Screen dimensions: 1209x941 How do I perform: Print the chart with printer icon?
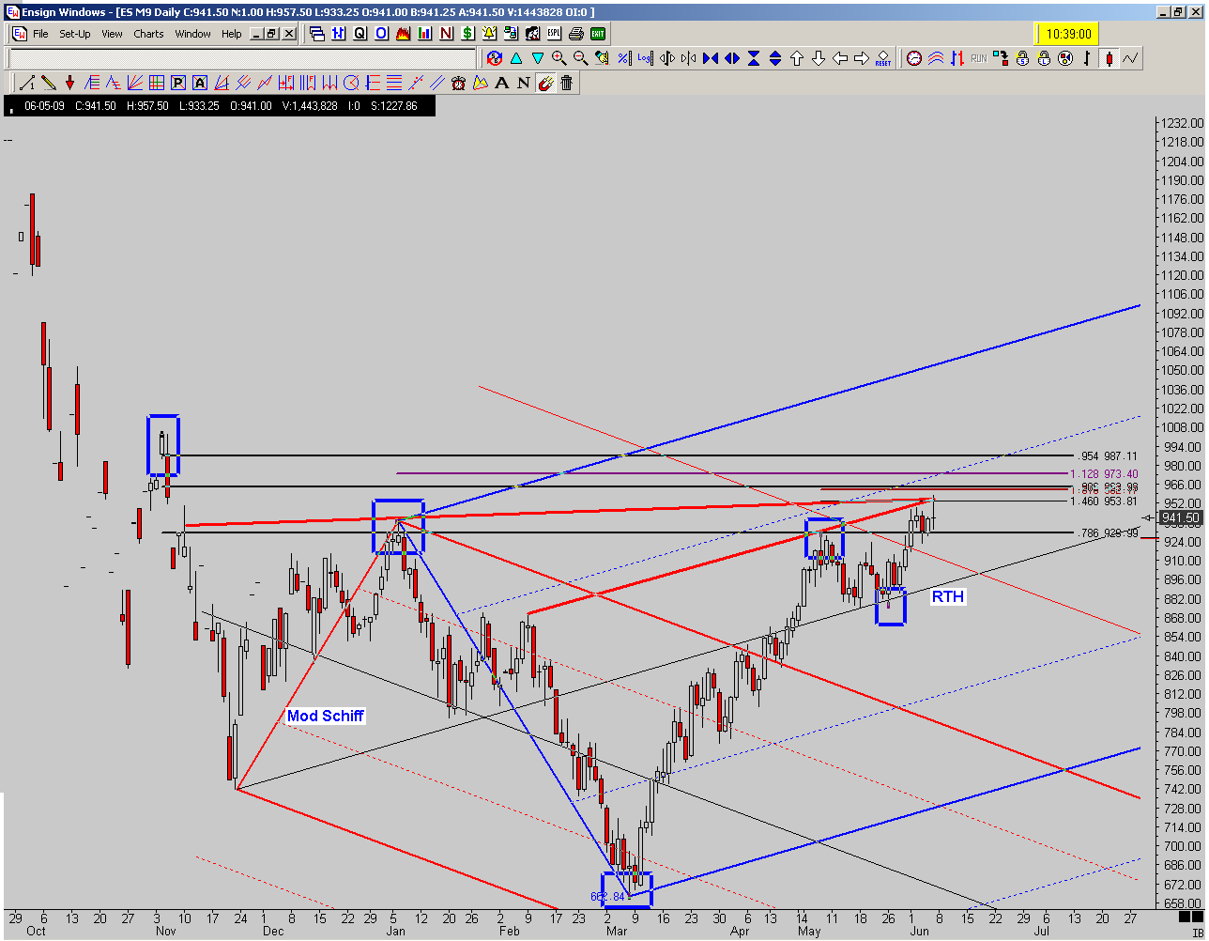[x=576, y=33]
